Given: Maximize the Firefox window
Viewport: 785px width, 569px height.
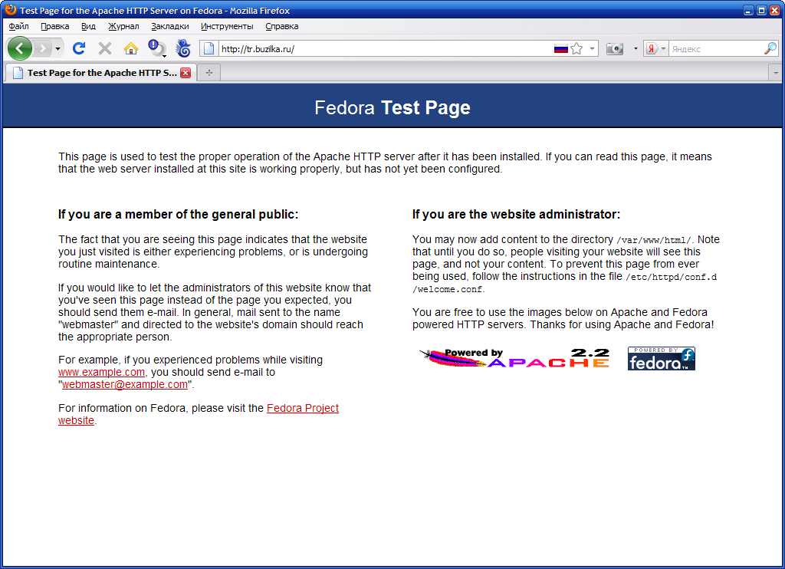Looking at the screenshot, I should pyautogui.click(x=761, y=10).
